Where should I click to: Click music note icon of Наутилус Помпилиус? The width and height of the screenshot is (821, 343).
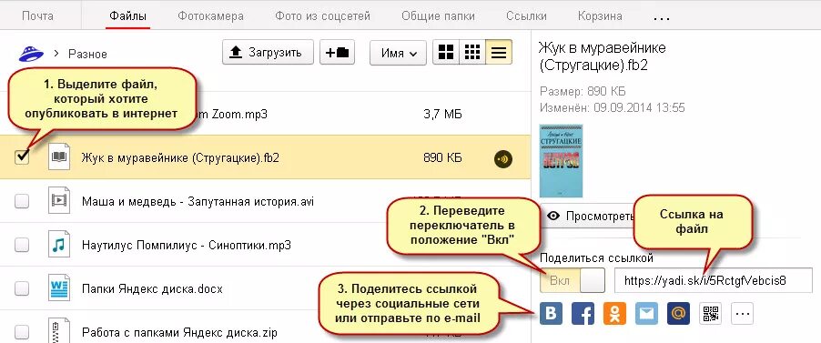coord(58,245)
